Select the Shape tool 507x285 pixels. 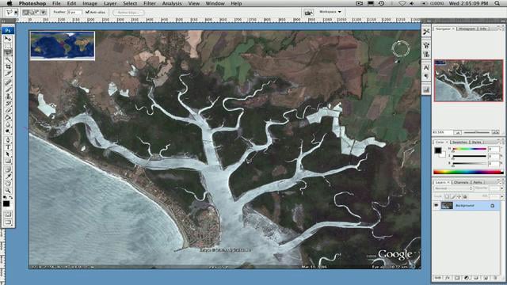click(8, 161)
